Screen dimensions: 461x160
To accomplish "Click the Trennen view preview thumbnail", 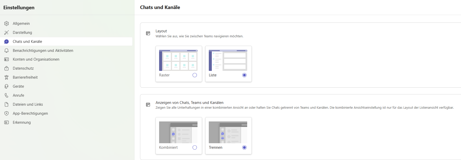I will pyautogui.click(x=228, y=132).
